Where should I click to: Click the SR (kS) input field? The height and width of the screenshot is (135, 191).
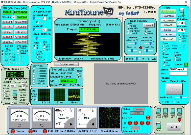coord(7,12)
